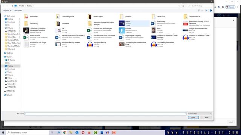241x135 pixels.
Task: Select the Windows BackUp Plugin PNG icon
Action: (x=26, y=44)
